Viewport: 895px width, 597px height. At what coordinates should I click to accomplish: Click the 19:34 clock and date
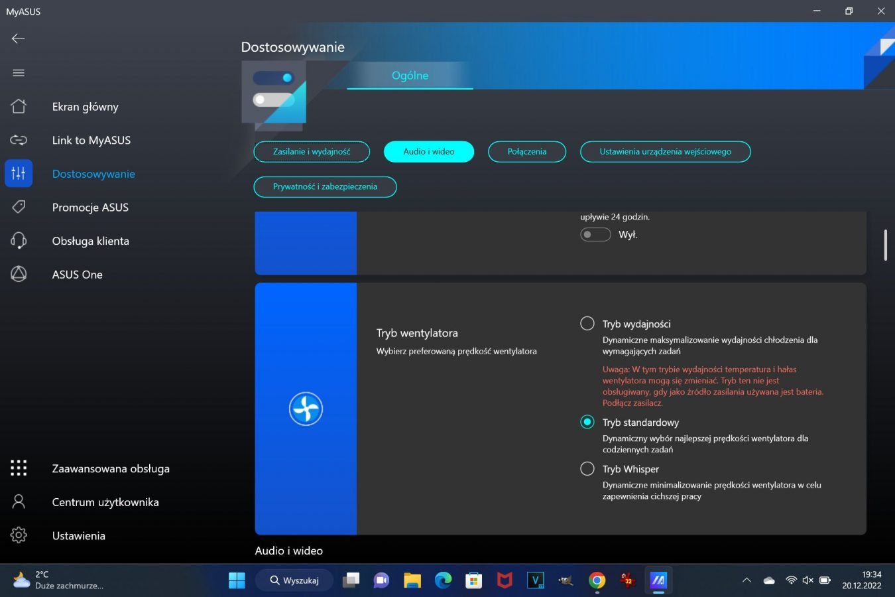(x=862, y=580)
